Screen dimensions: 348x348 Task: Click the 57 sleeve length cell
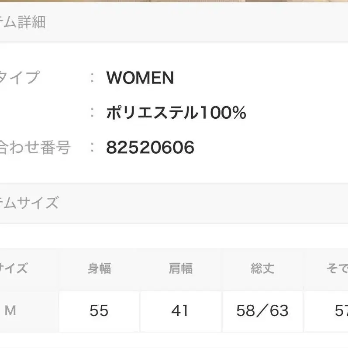[341, 310]
